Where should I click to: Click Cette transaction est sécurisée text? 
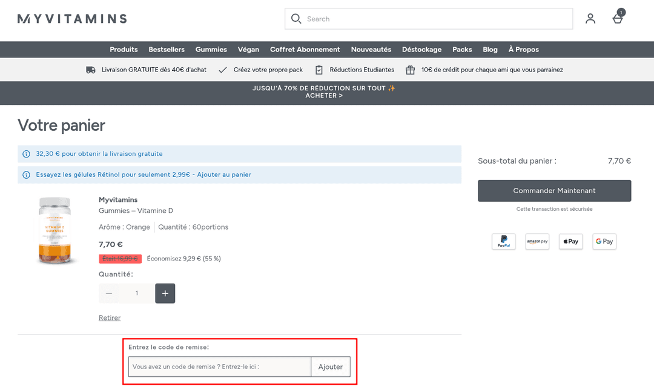(x=554, y=209)
